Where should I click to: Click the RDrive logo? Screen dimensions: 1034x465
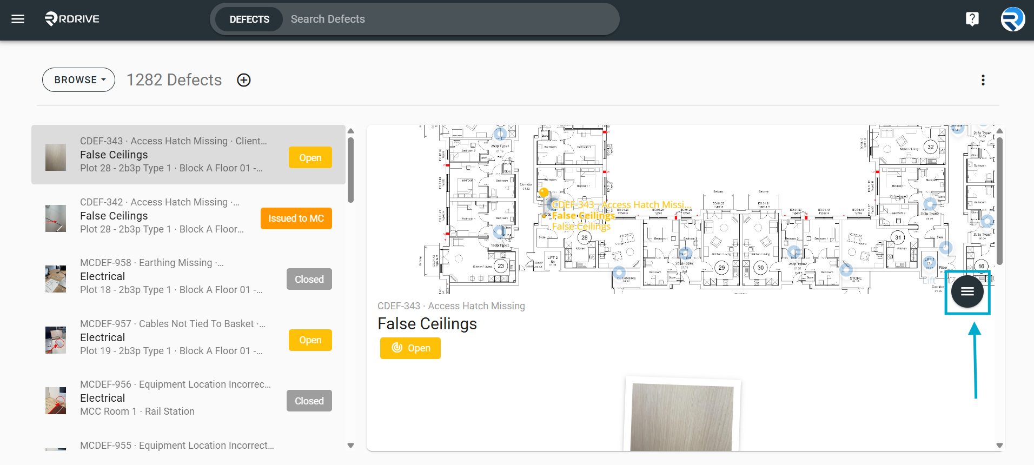(72, 19)
